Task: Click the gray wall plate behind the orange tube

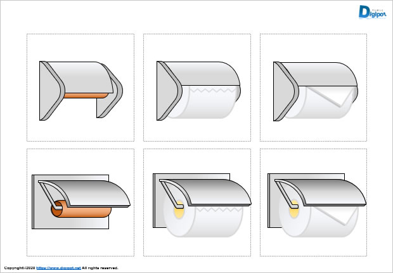Action: (x=70, y=222)
